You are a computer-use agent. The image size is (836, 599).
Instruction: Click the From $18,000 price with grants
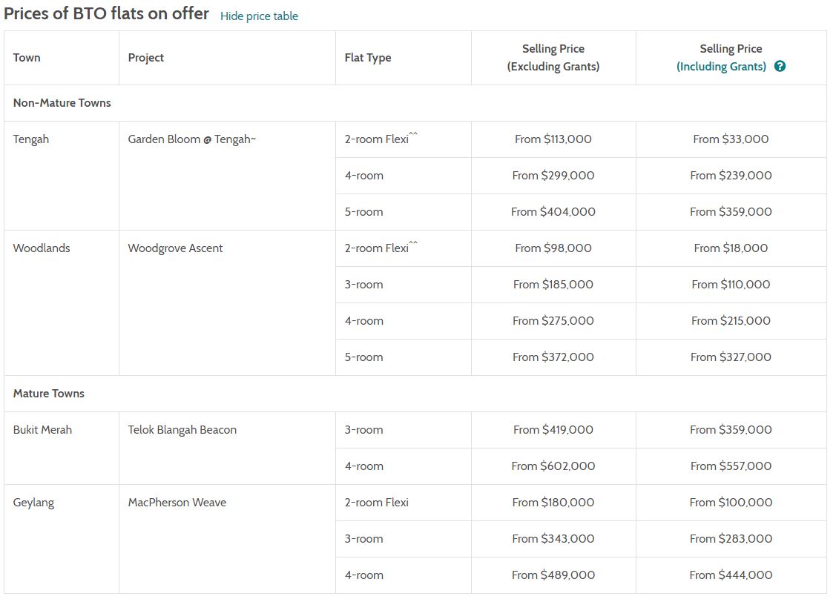[731, 248]
